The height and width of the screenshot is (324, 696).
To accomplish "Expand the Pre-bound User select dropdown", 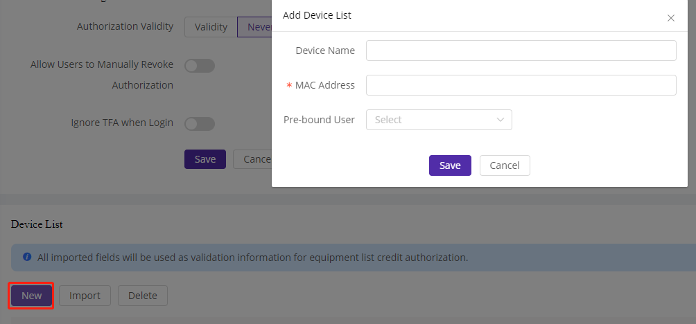I will click(x=439, y=120).
